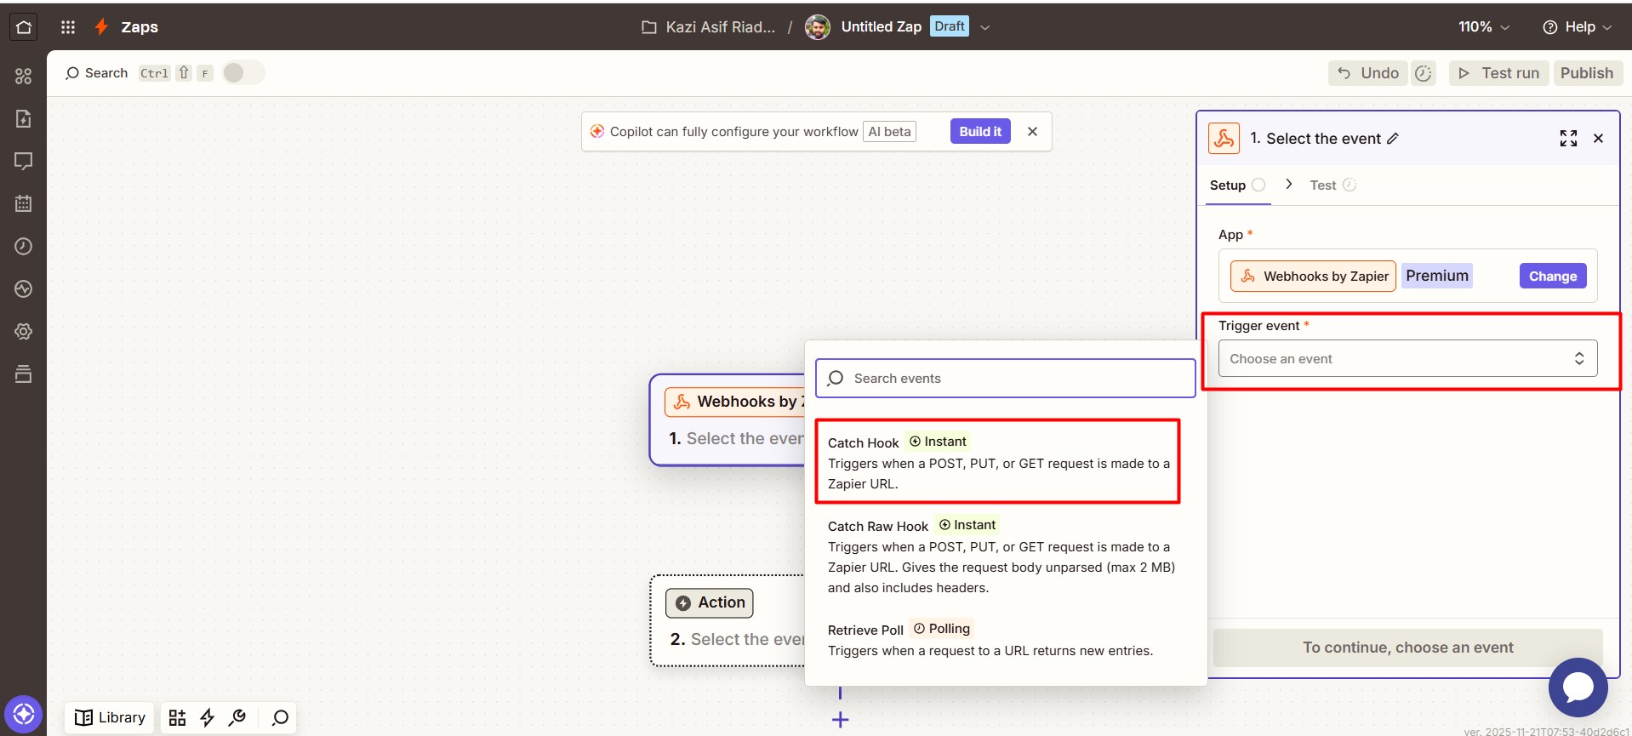This screenshot has height=736, width=1632.
Task: Open the 110% zoom level dropdown
Action: (1483, 27)
